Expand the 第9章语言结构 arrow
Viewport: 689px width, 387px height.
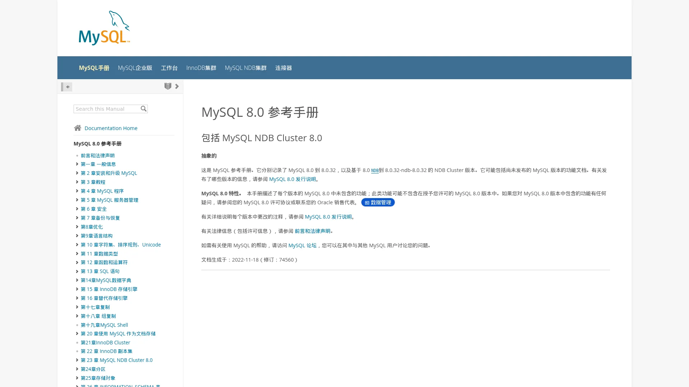(x=77, y=236)
